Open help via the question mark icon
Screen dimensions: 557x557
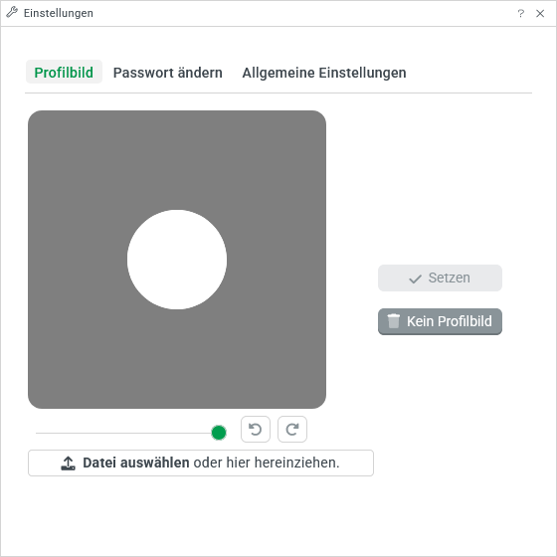click(521, 13)
